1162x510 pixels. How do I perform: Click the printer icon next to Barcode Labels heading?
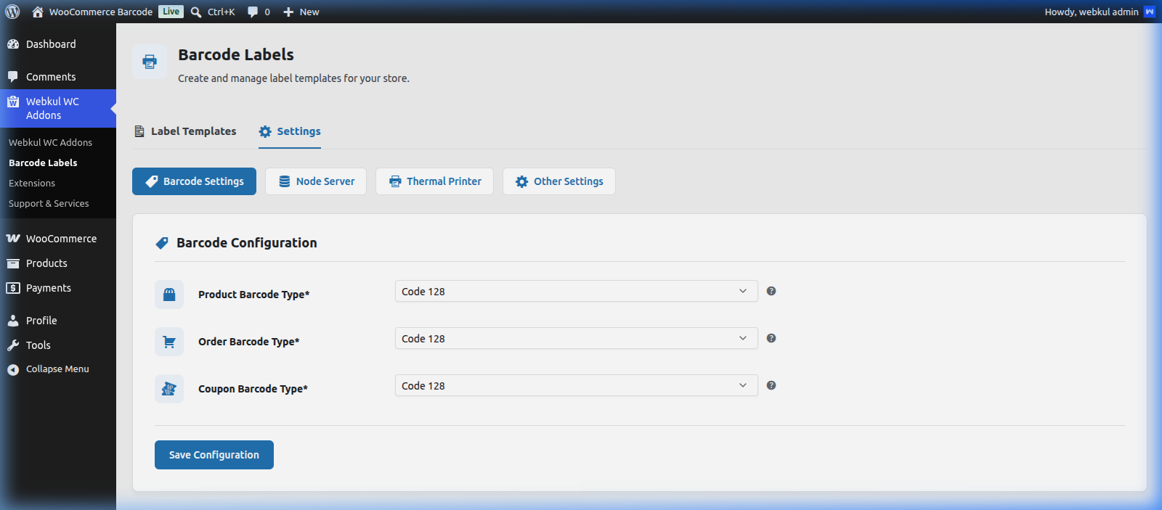[x=150, y=62]
